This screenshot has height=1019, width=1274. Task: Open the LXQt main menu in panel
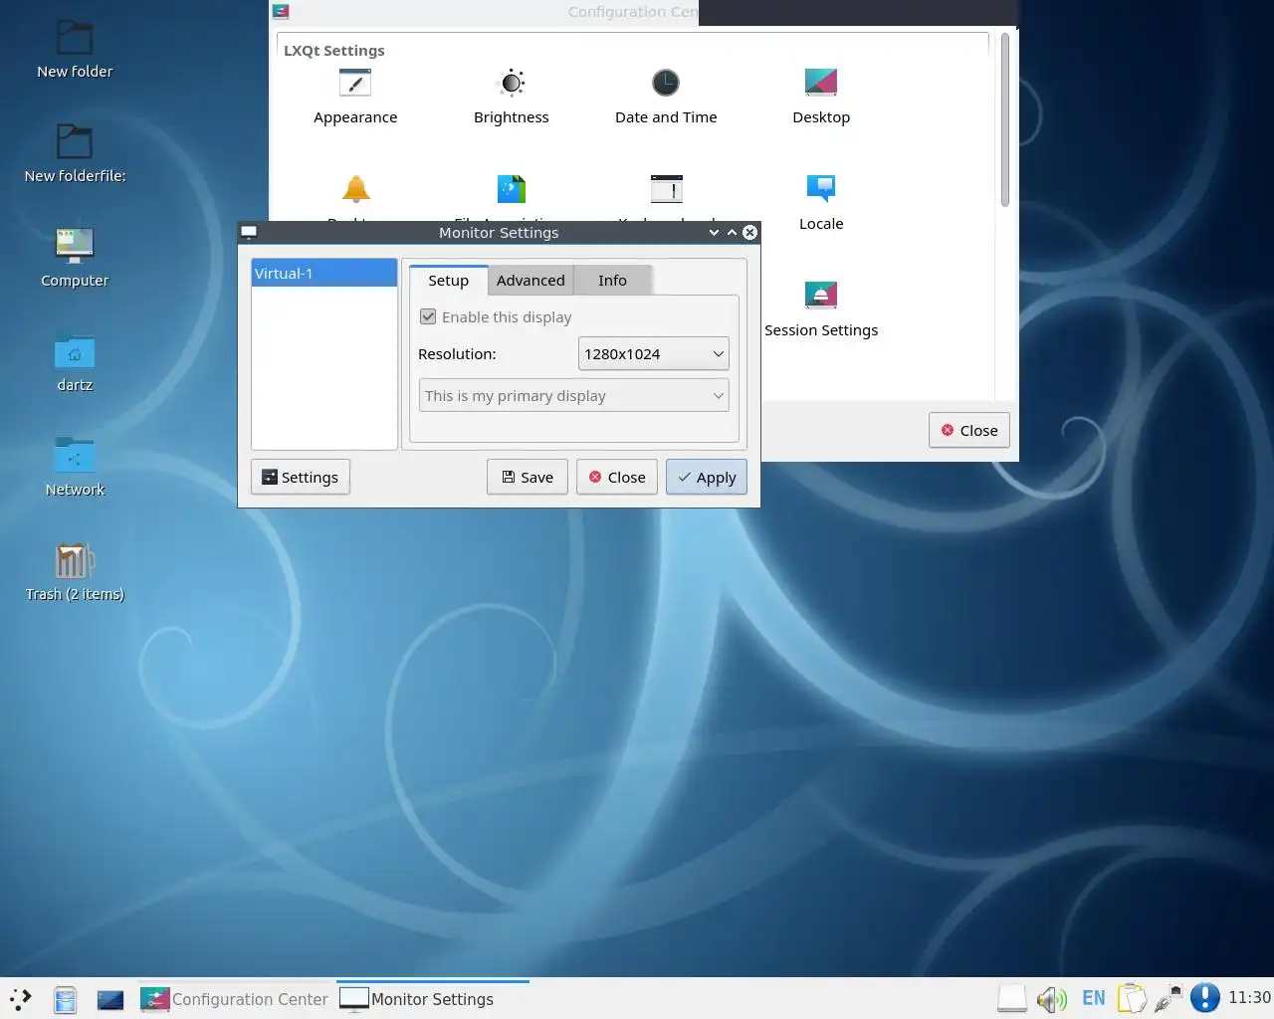pos(21,999)
